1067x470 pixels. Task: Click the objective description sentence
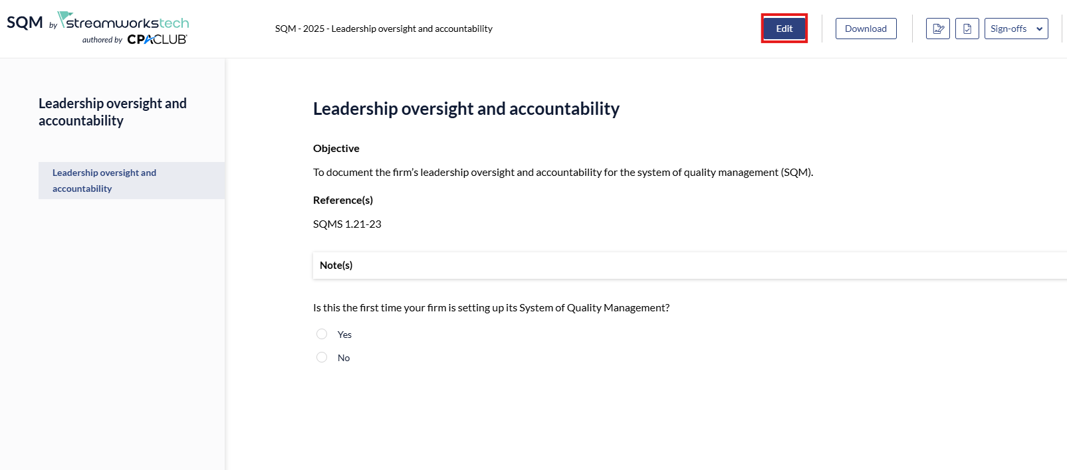[563, 173]
